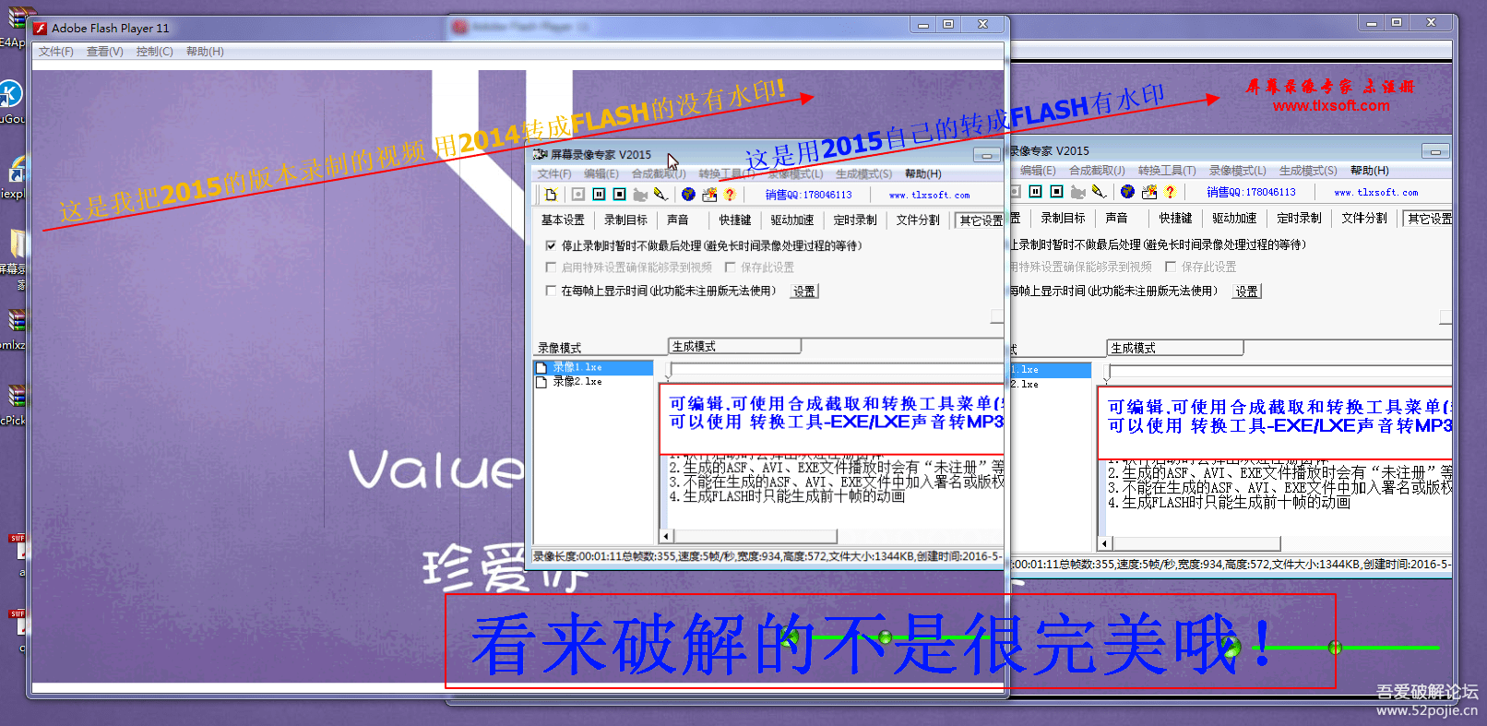Click the file icon beside 录像2.lxe
Screen dimensions: 1487x726
tap(541, 382)
